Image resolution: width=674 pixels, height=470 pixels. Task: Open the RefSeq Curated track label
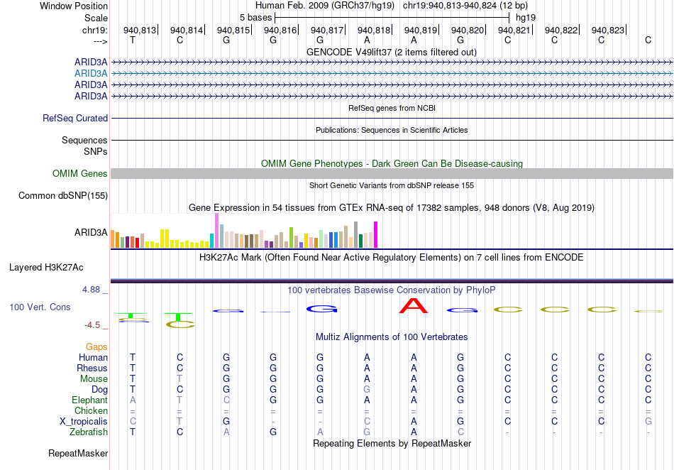coord(75,119)
